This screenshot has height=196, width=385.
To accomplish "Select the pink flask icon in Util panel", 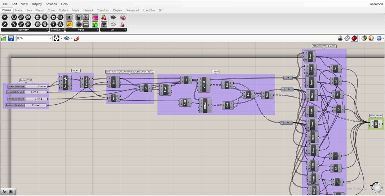I will coord(123,24).
